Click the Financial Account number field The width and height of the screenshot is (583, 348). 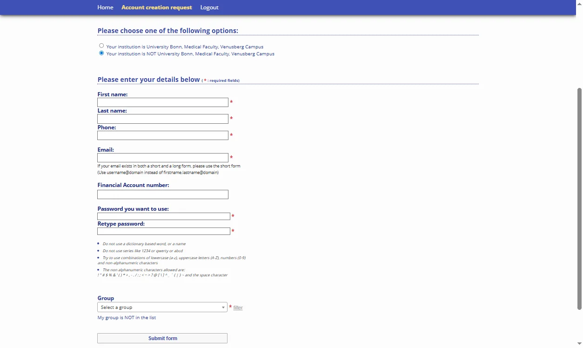[162, 194]
